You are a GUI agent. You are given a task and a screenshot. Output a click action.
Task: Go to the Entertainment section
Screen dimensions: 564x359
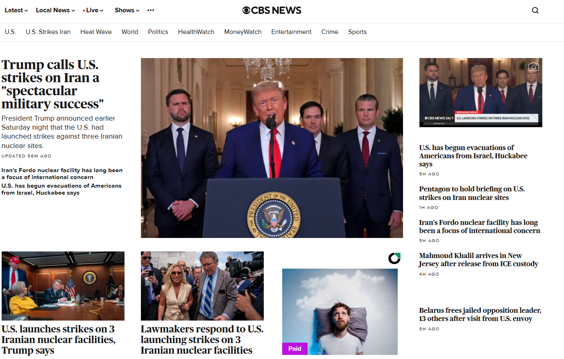tap(291, 32)
